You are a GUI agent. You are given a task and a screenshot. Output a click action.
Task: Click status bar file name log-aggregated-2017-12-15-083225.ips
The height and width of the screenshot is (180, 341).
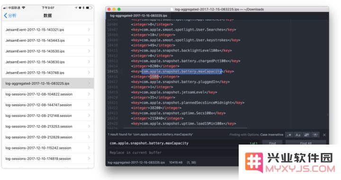coord(136,163)
